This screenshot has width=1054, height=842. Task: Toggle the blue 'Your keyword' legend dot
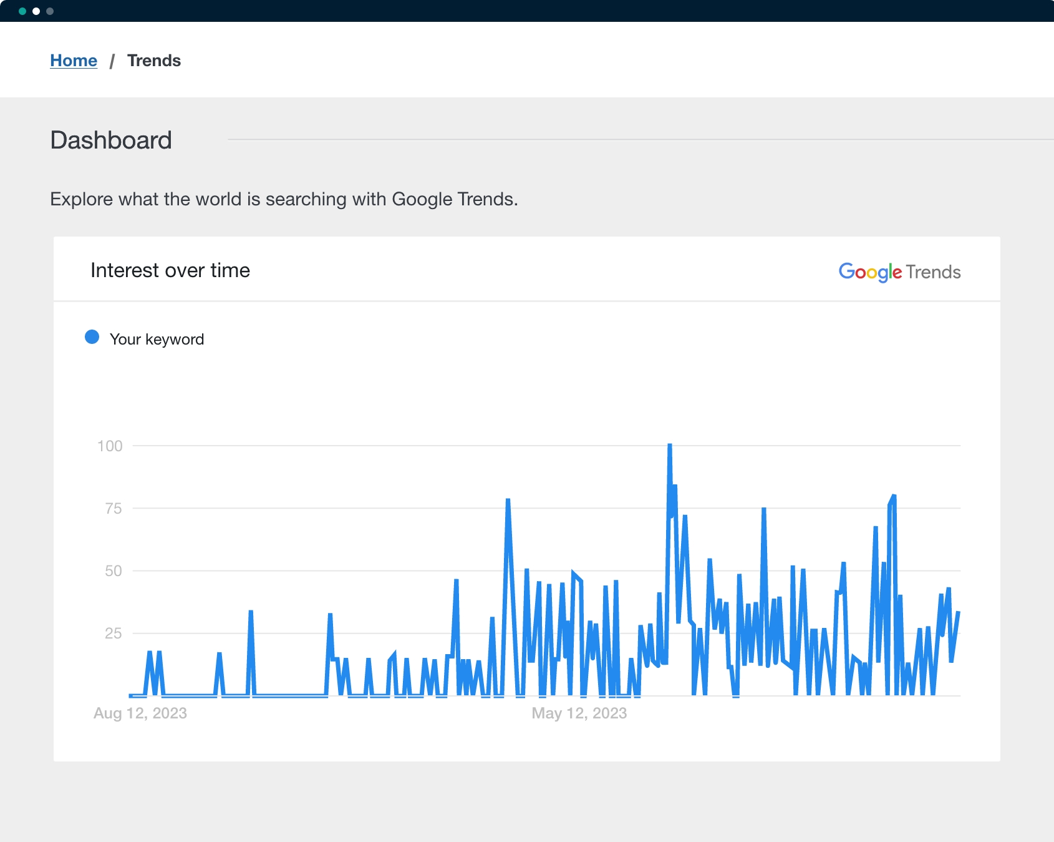click(x=92, y=337)
